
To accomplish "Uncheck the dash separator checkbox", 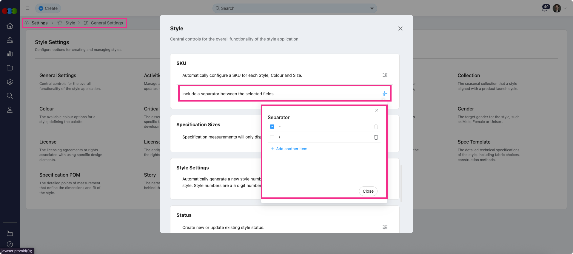I will 272,127.
